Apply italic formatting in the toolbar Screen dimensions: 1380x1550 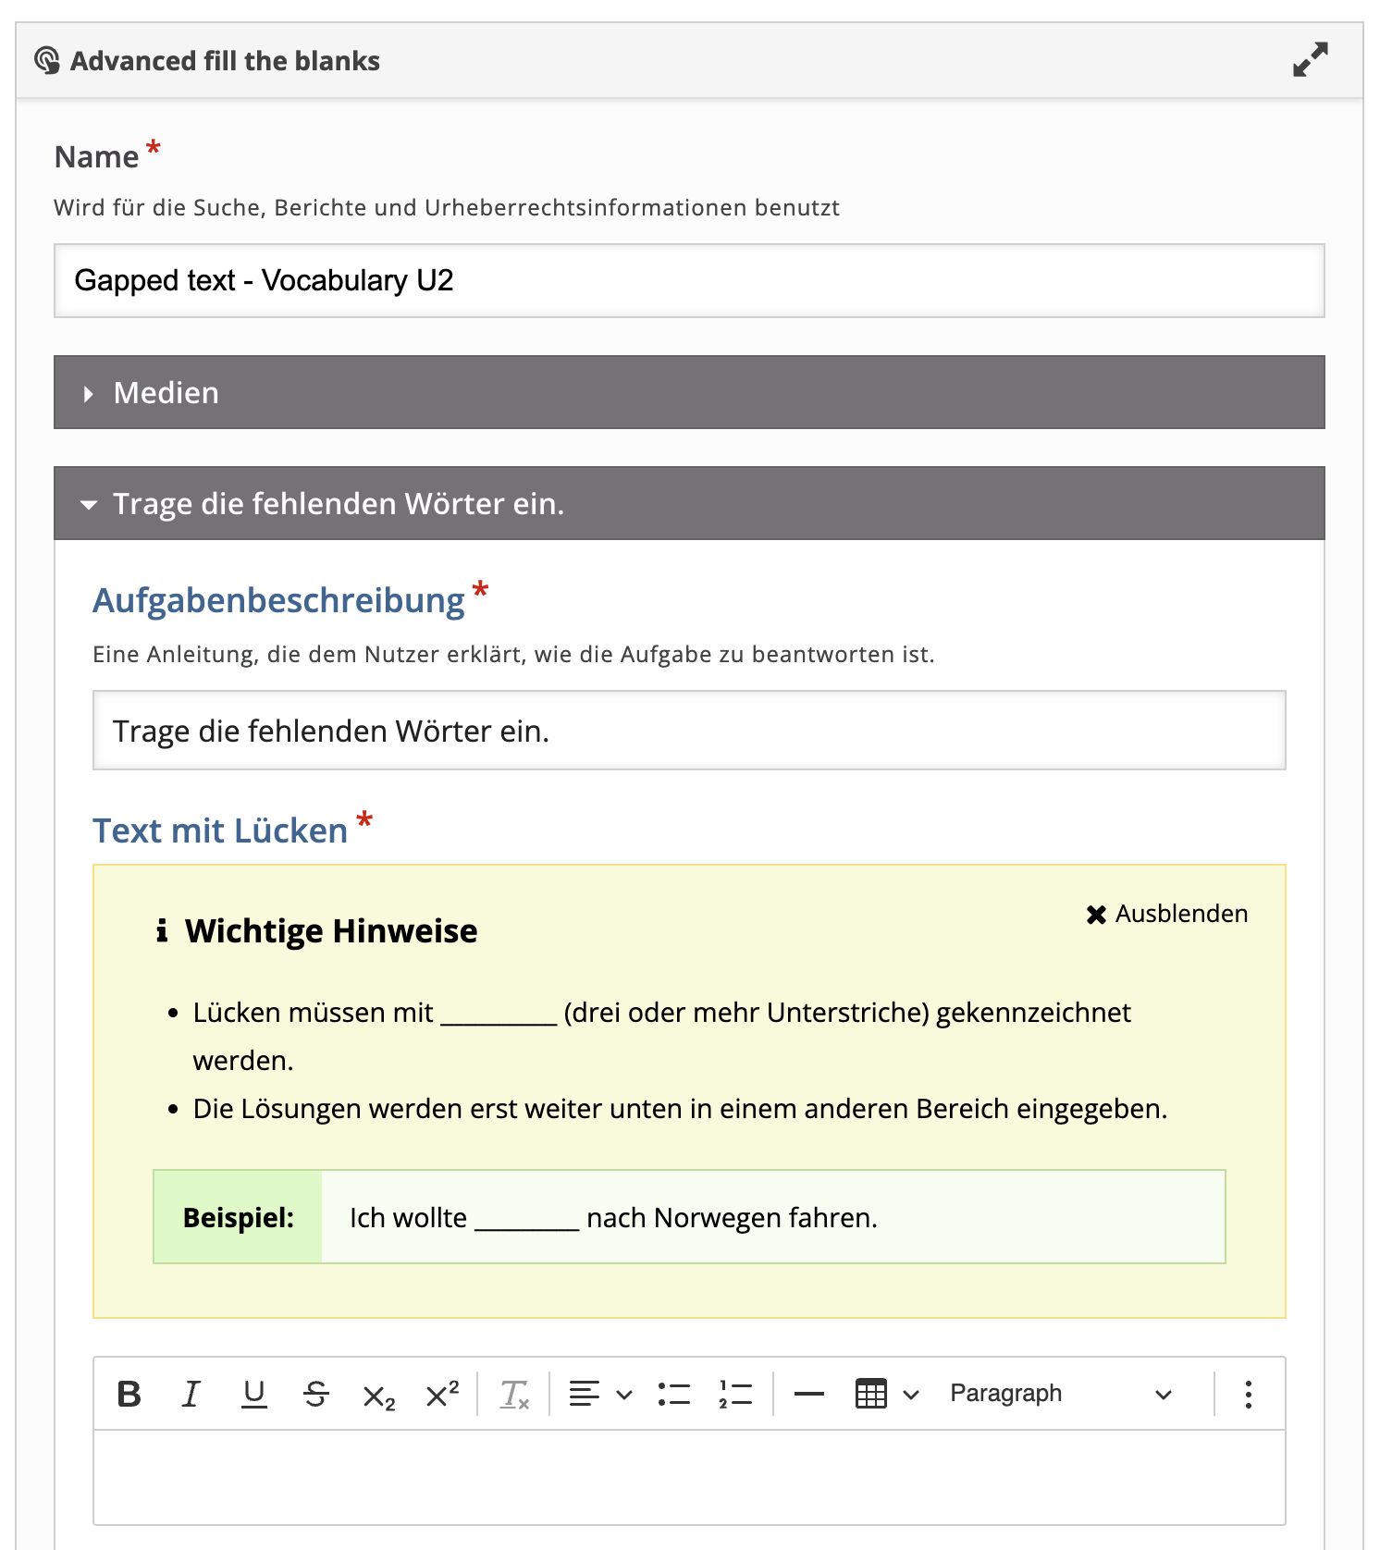point(191,1394)
